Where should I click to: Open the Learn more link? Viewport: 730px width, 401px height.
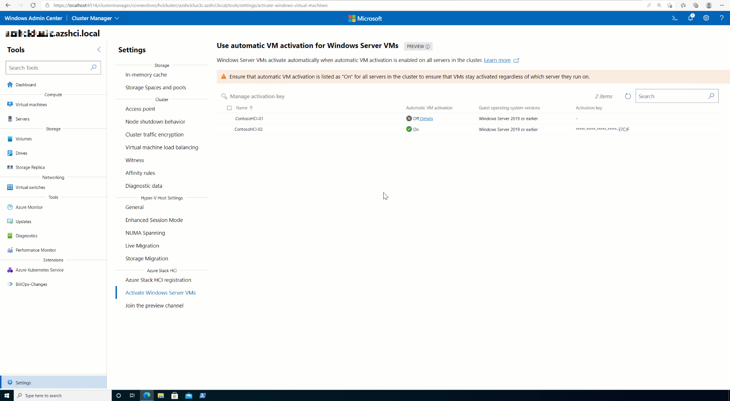497,60
